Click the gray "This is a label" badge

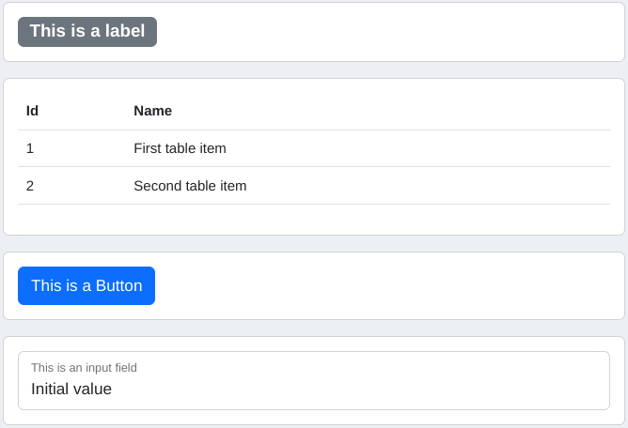point(87,32)
